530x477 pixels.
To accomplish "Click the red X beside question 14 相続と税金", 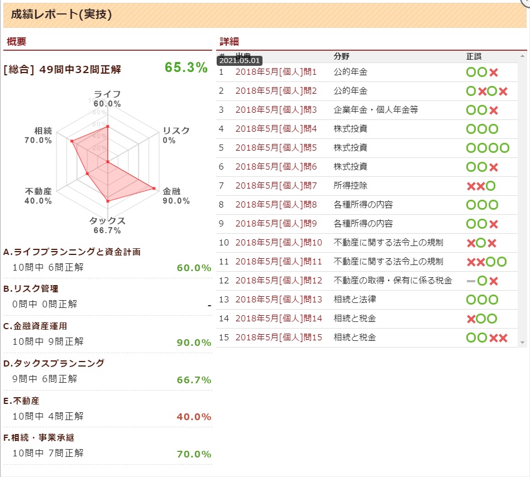I will click(x=472, y=319).
